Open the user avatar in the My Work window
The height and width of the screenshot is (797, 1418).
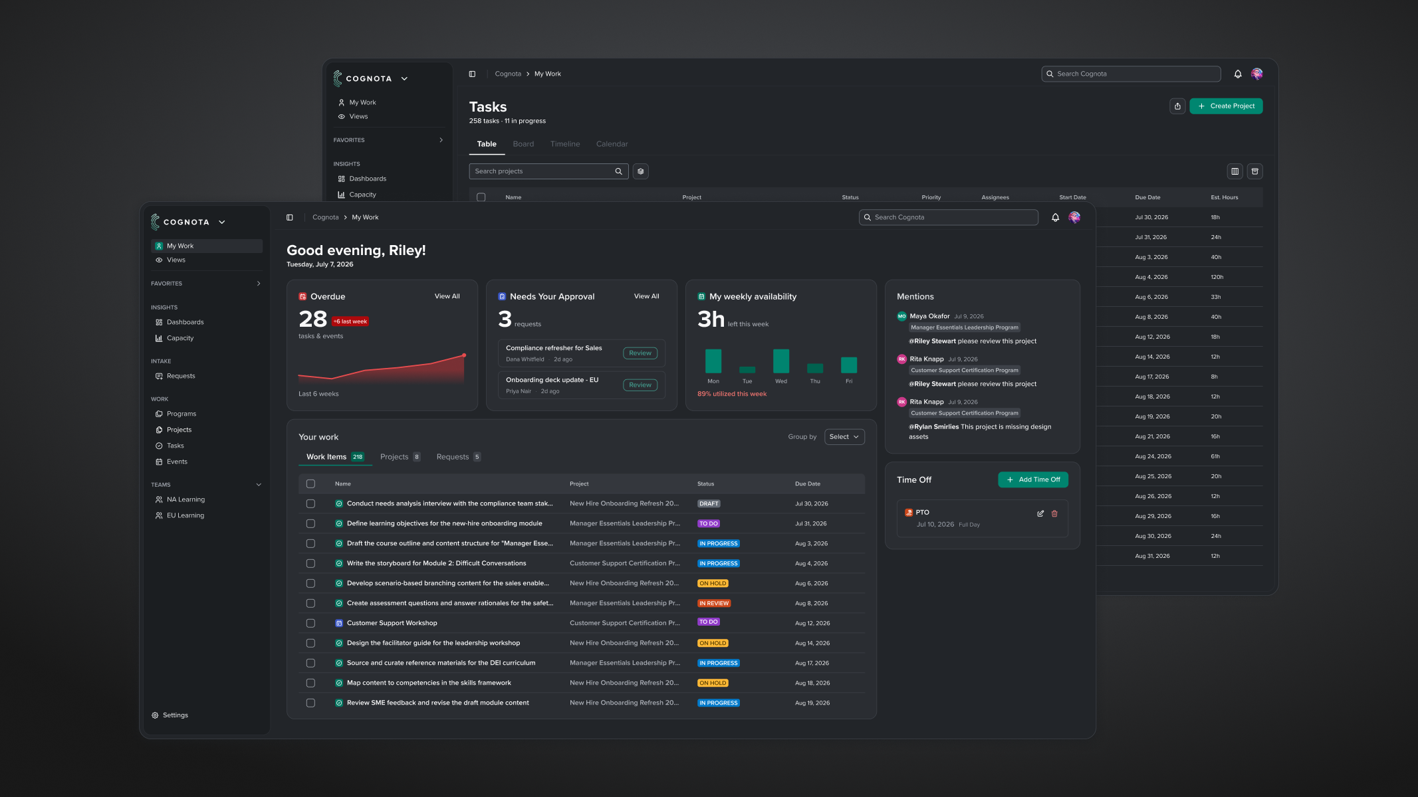click(1074, 217)
